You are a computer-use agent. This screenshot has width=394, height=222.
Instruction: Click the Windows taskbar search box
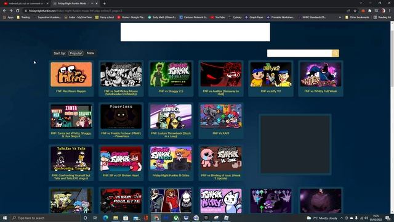[x=45, y=218]
